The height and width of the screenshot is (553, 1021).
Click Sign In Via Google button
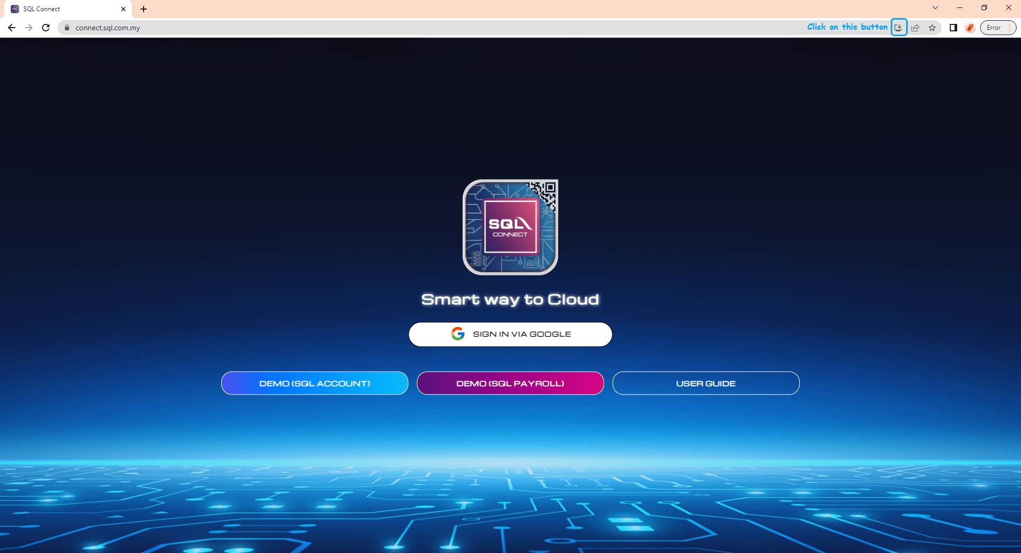tap(510, 334)
